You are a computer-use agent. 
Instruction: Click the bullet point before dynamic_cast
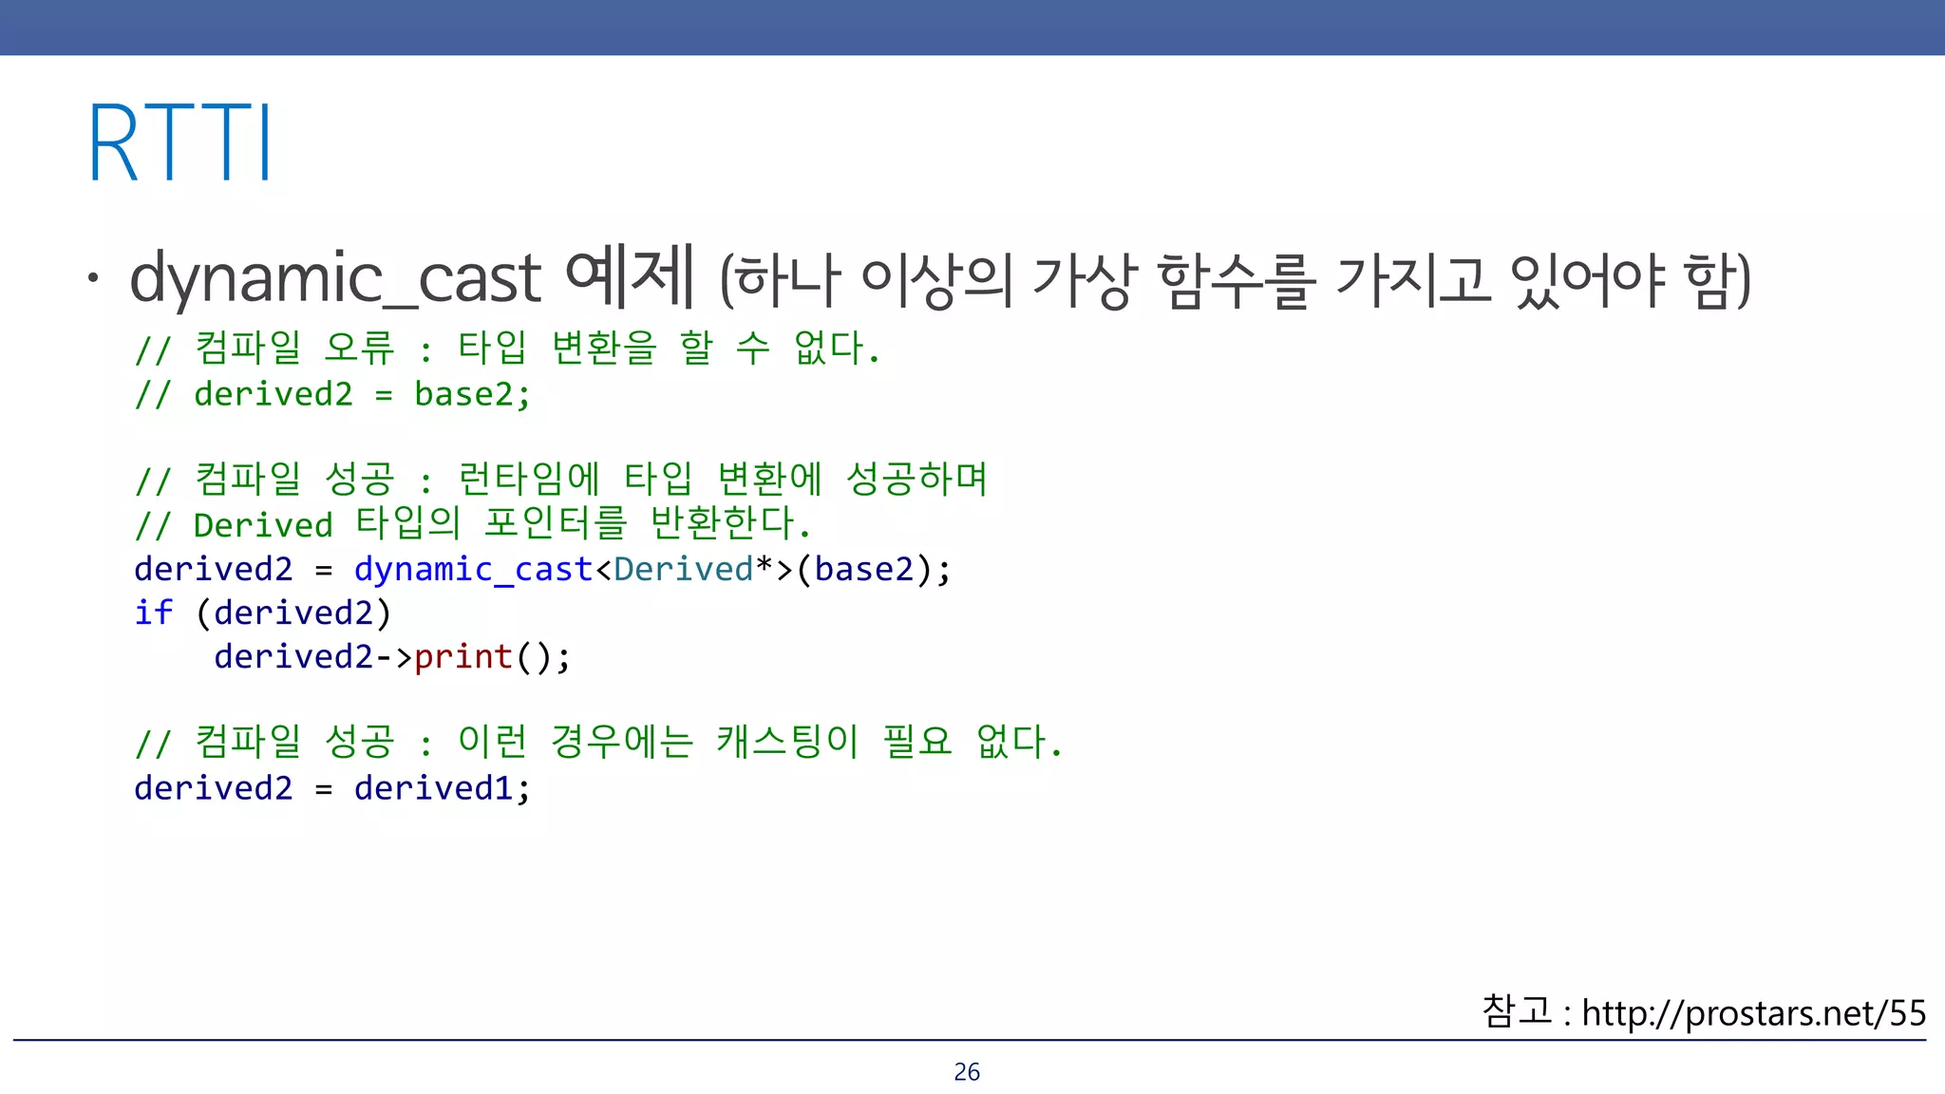[92, 278]
